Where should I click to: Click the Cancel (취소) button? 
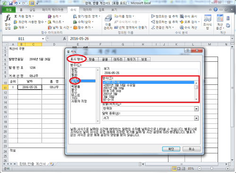point(192,149)
